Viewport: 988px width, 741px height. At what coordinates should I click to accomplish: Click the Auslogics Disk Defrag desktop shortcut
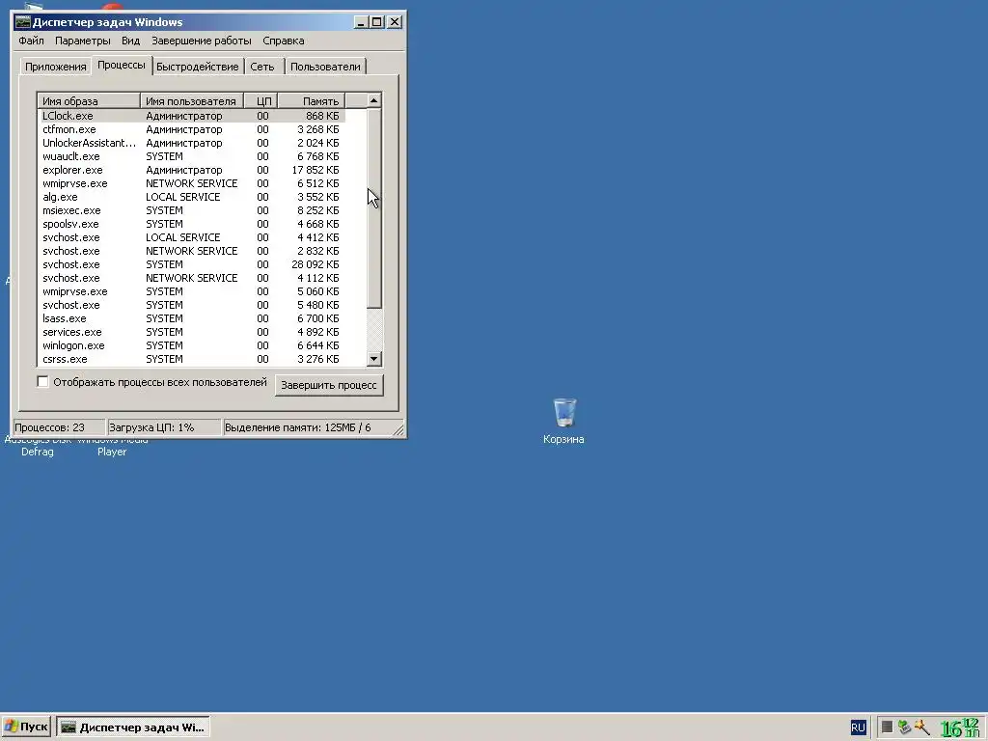[x=38, y=446]
